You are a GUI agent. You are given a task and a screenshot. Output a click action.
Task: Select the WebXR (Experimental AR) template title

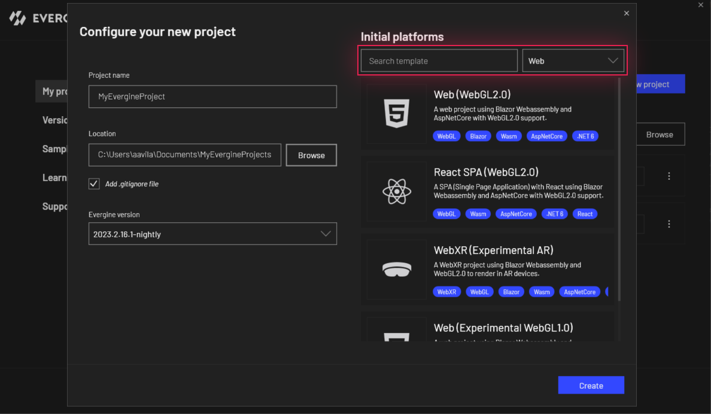tap(493, 250)
